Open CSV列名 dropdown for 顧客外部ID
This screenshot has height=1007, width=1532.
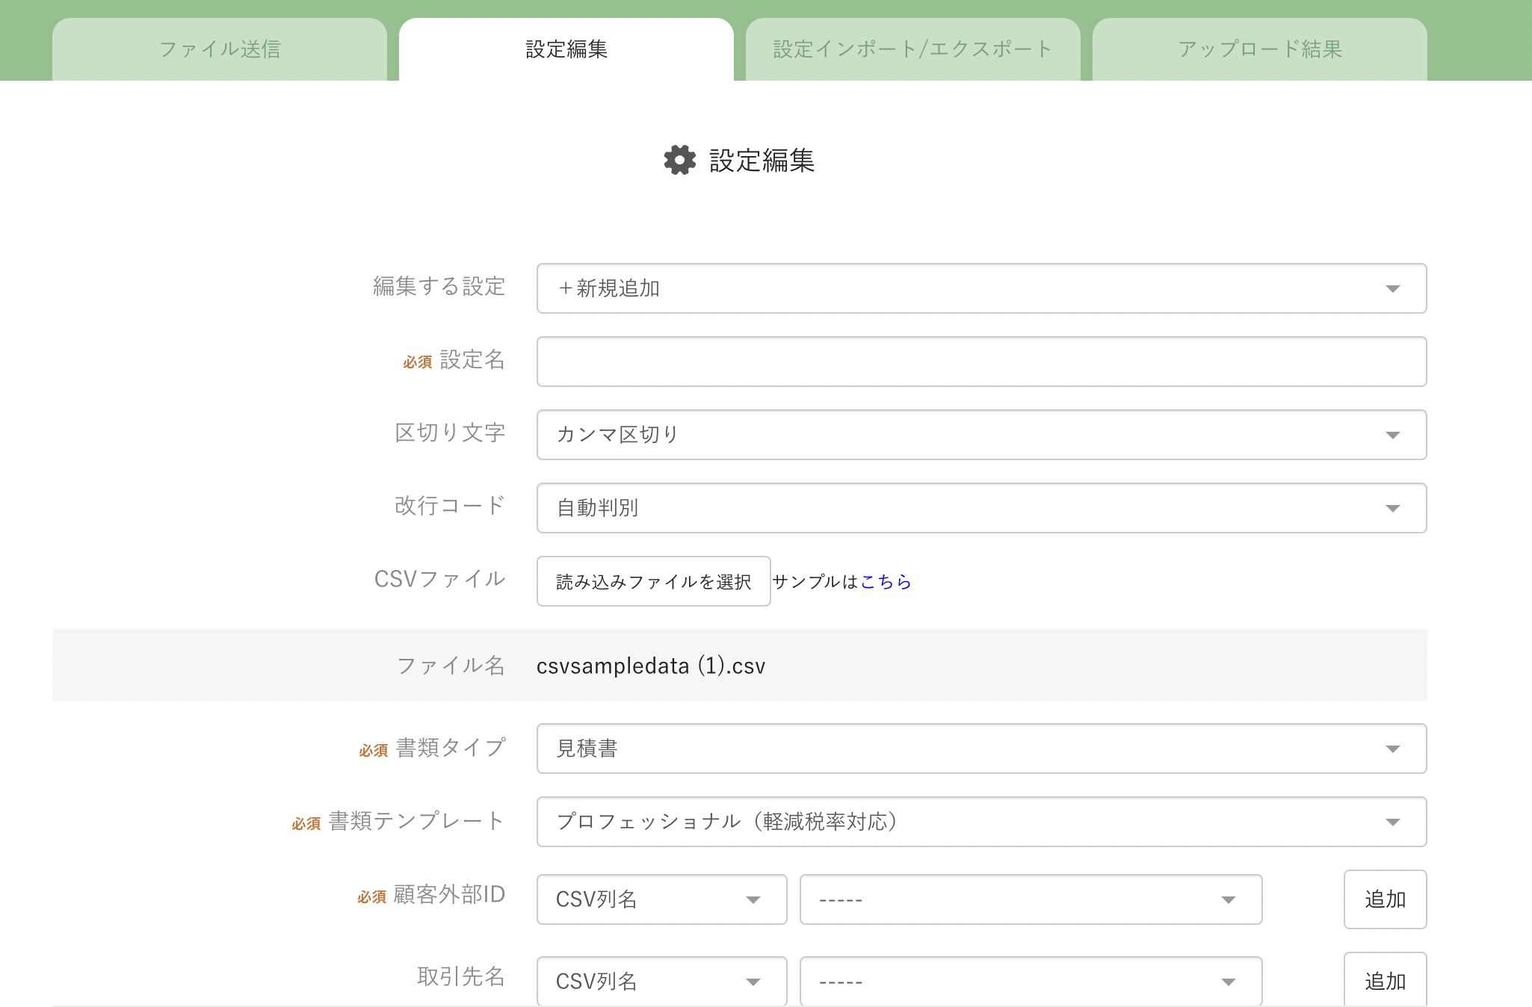tap(661, 899)
